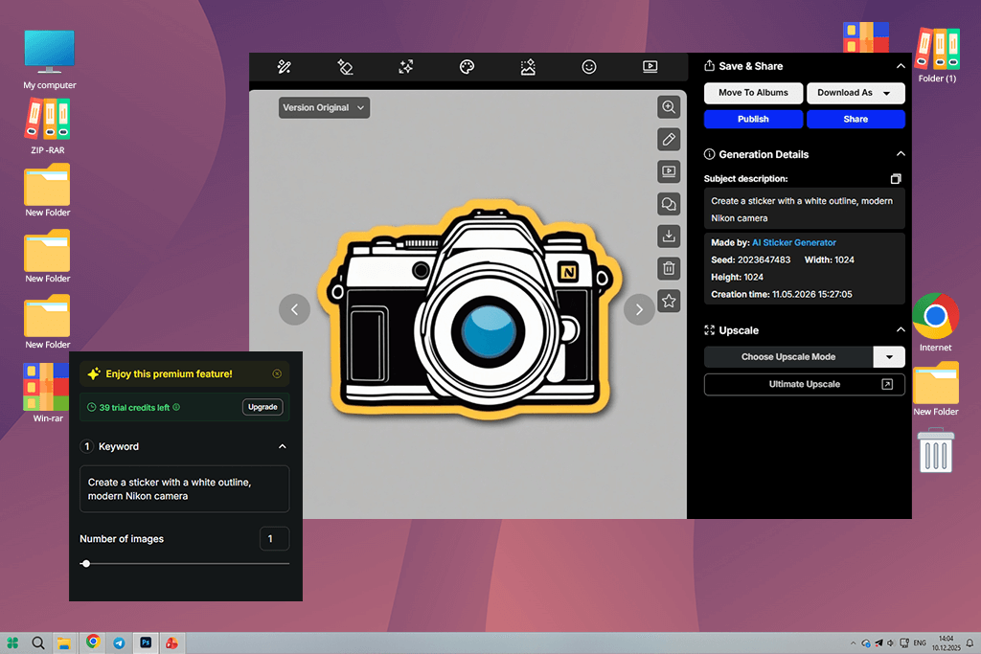
Task: Select the Win-rar desktop icon
Action: click(x=48, y=394)
